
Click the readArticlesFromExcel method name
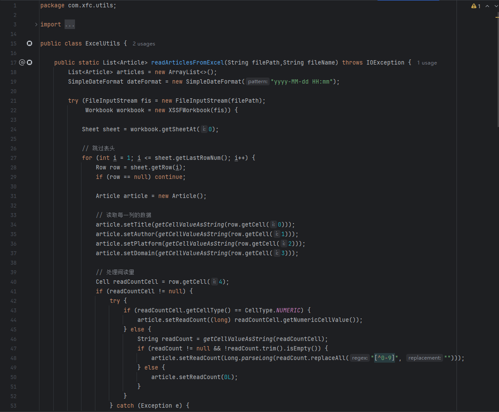point(187,62)
